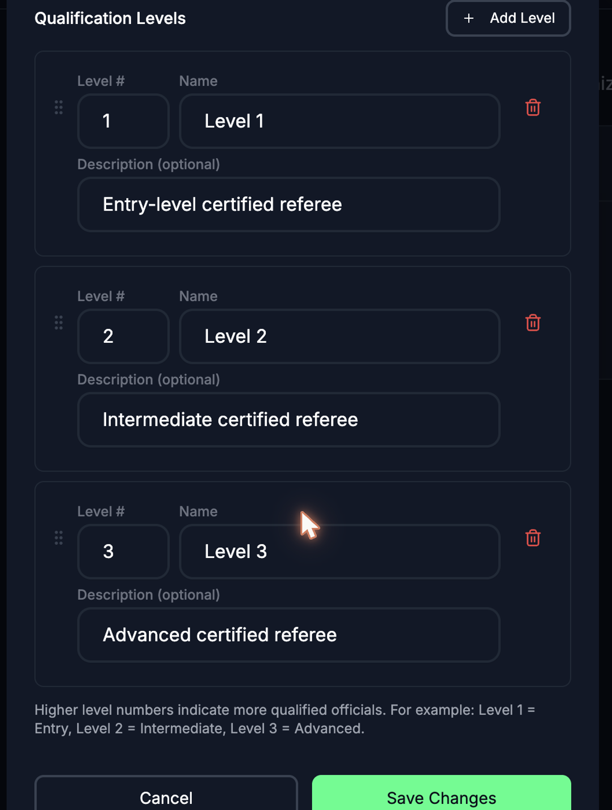
Task: Click the Add Level button text
Action: click(x=522, y=18)
